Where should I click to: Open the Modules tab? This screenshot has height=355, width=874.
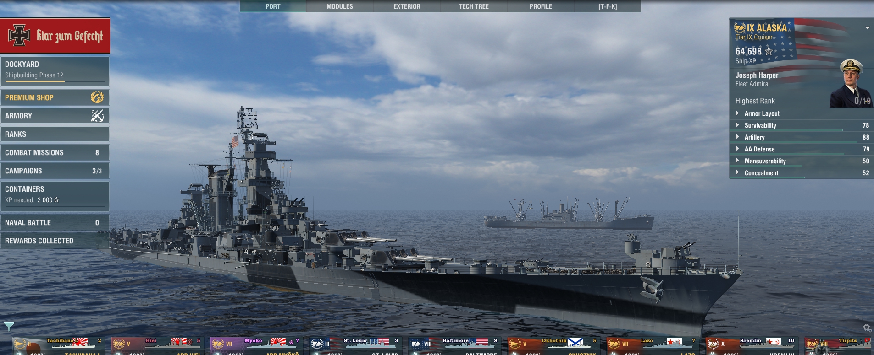click(340, 6)
